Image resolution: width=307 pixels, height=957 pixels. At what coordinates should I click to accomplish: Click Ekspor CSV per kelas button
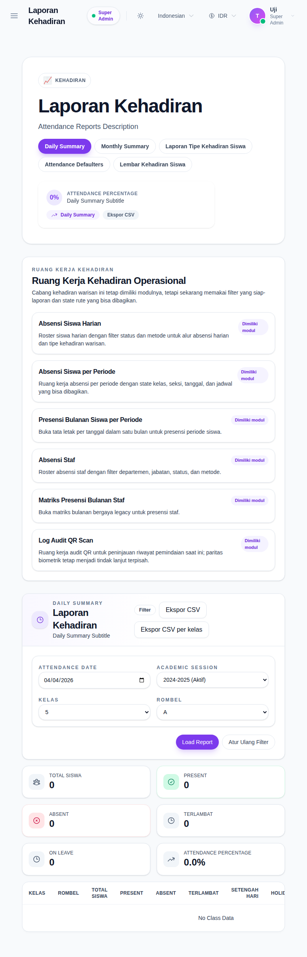point(172,630)
